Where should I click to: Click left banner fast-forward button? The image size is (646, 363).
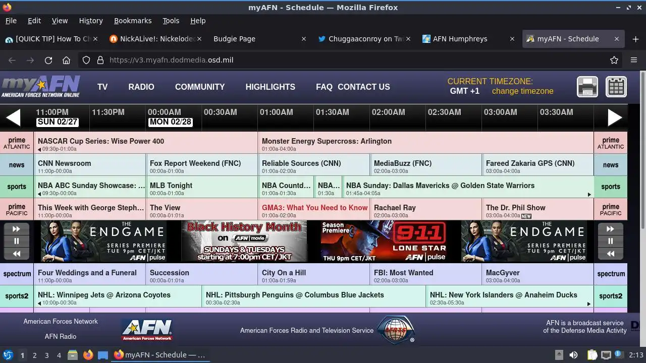point(16,229)
